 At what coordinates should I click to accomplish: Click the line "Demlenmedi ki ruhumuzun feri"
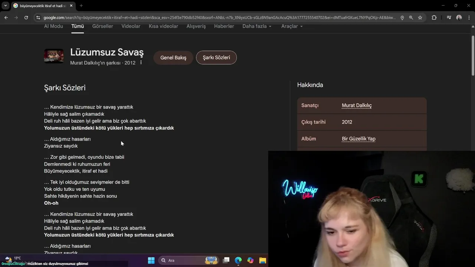coord(77,164)
